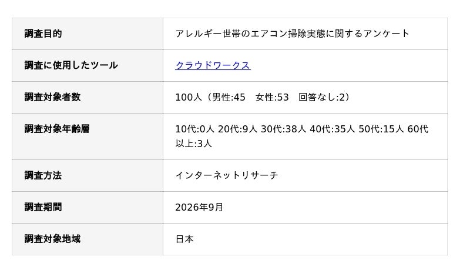Viewport: 470px width, 273px height.
Task: Click the 30代:38人 age entry
Action: click(283, 129)
